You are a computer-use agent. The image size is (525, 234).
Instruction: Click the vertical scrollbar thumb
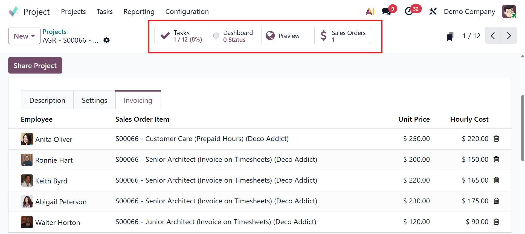pyautogui.click(x=523, y=128)
